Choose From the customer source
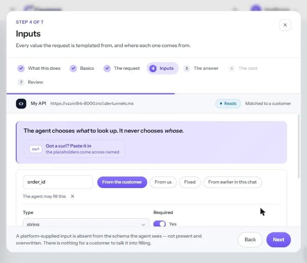 coord(122,182)
